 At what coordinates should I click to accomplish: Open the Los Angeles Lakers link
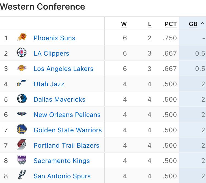pyautogui.click(x=63, y=69)
